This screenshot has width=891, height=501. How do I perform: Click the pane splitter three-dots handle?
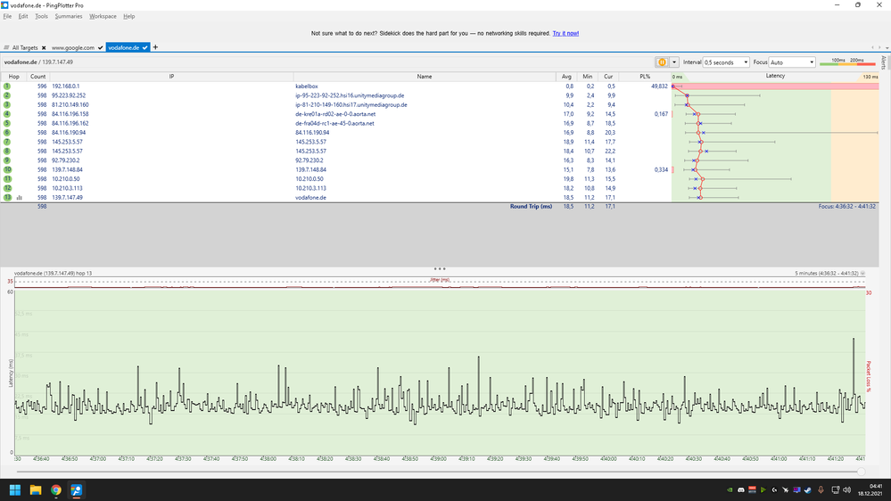tap(439, 268)
